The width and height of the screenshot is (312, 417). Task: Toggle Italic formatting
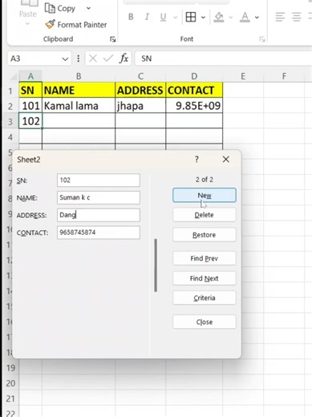click(x=147, y=17)
